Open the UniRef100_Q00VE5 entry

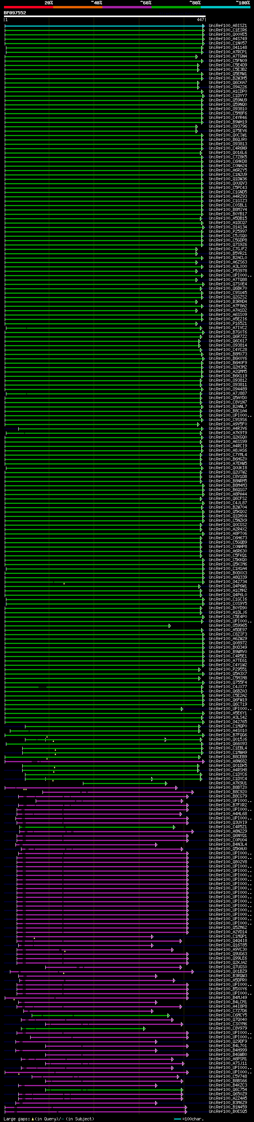(228, 34)
